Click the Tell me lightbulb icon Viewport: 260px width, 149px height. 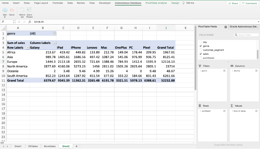point(183,3)
